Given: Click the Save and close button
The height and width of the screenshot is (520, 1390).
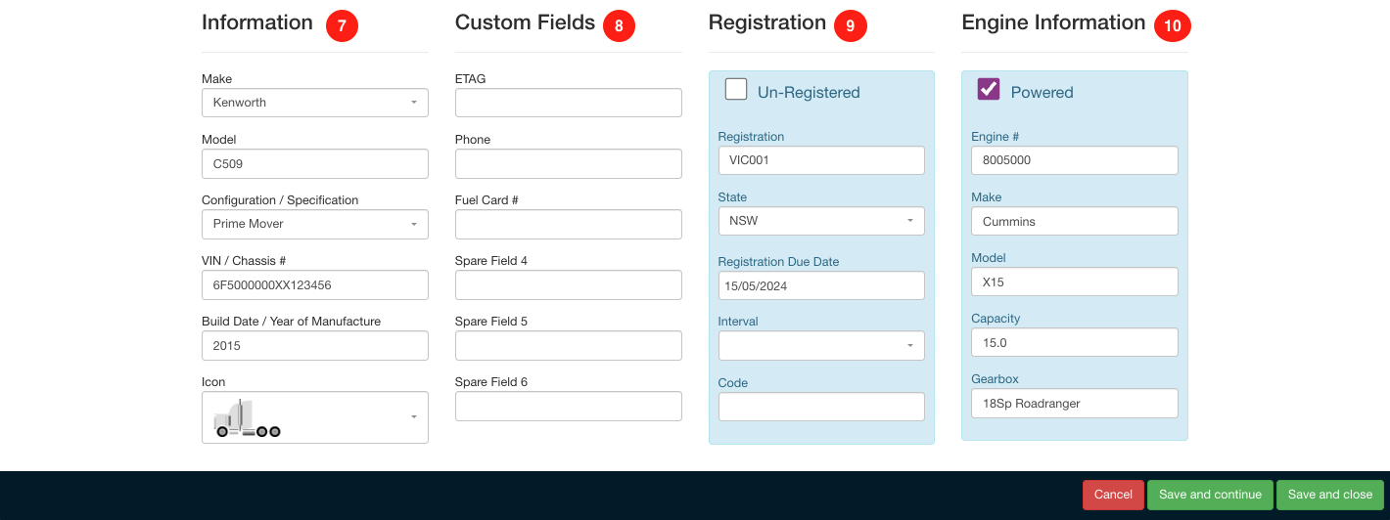Looking at the screenshot, I should point(1330,495).
